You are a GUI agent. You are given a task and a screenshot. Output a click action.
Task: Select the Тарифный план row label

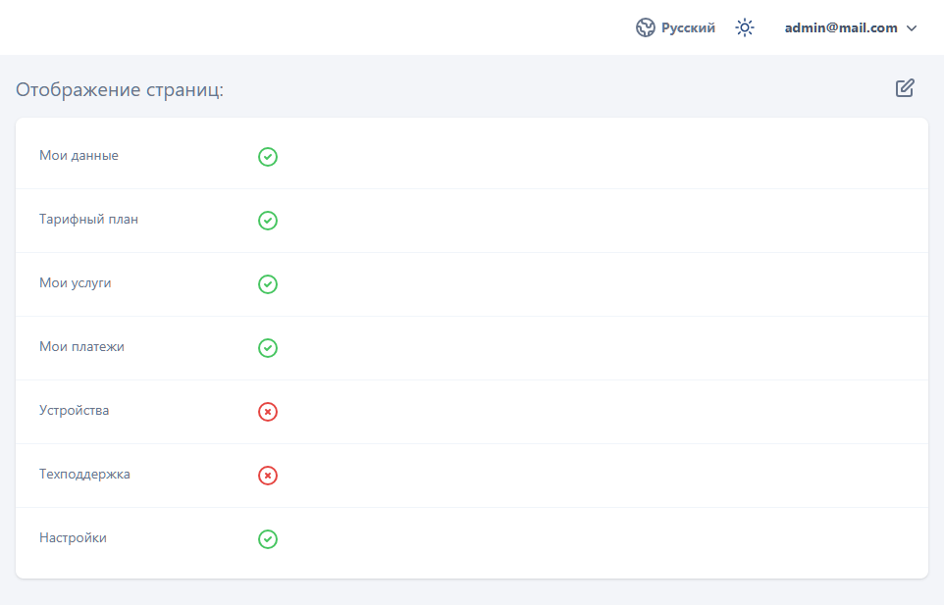click(88, 220)
